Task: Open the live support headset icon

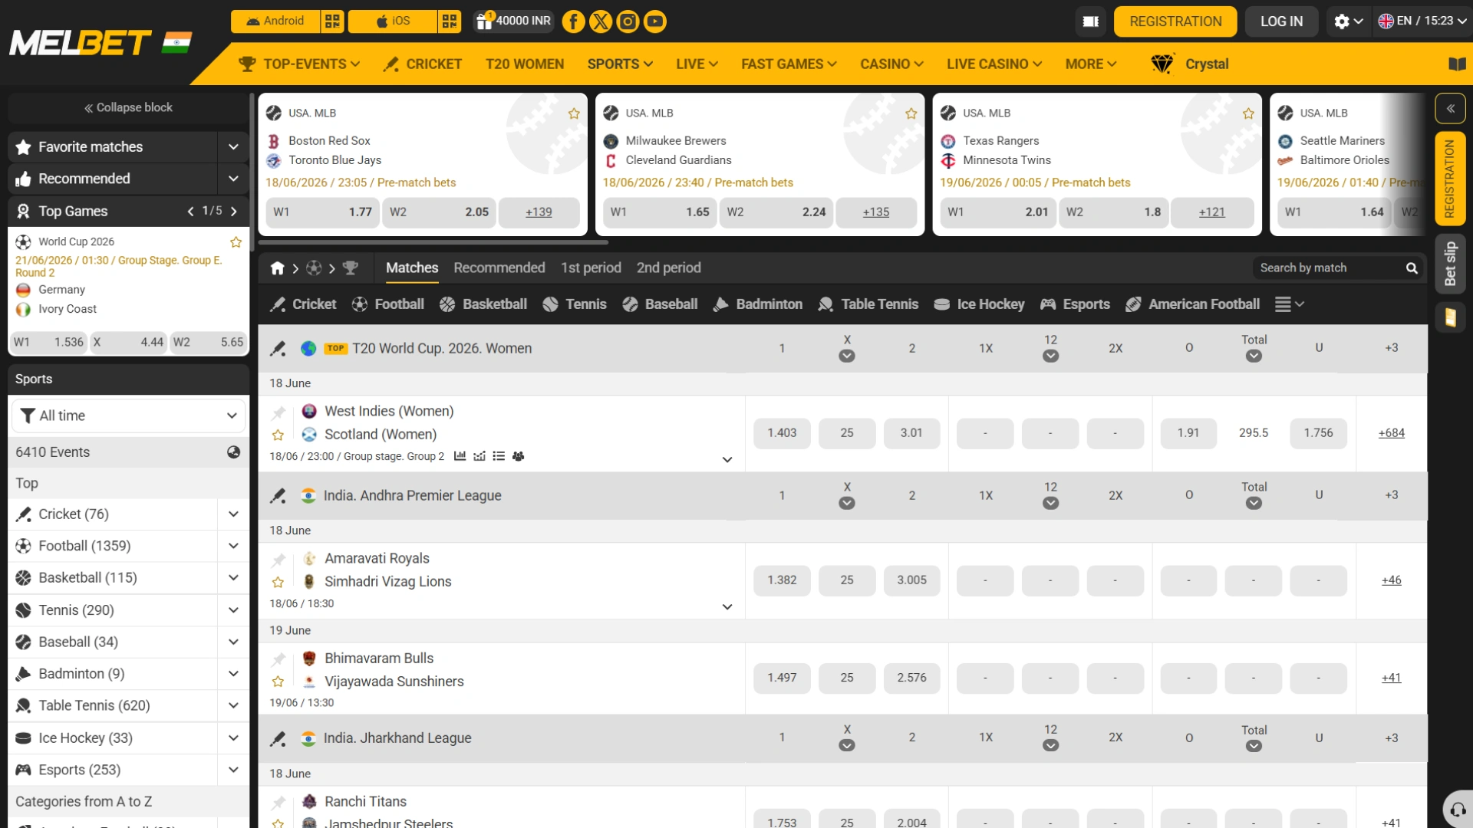Action: coord(1458,810)
